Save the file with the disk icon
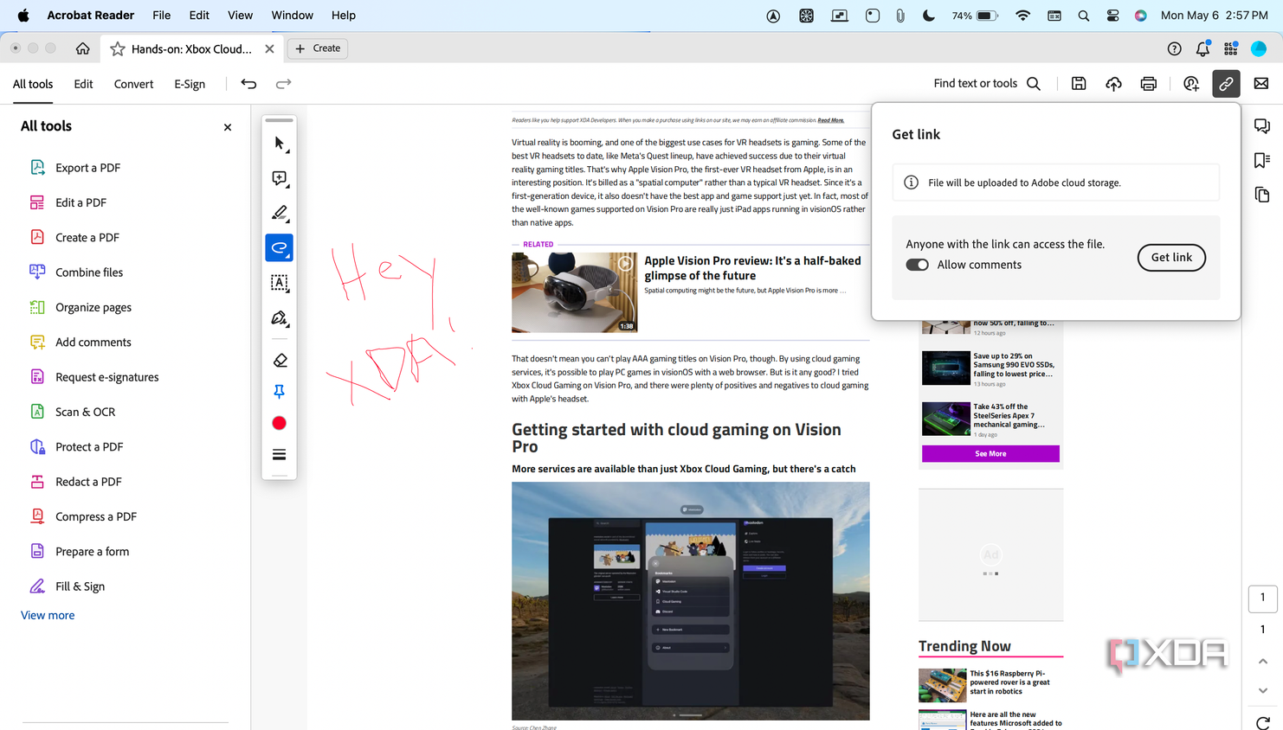The image size is (1283, 730). click(1079, 84)
